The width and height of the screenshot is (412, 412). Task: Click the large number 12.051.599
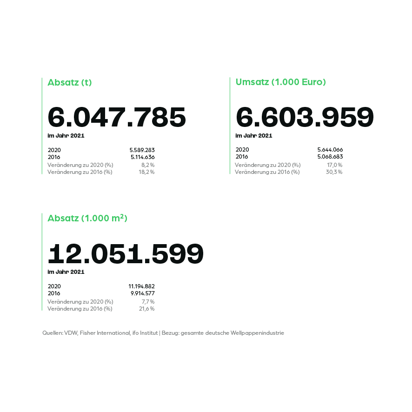126,253
